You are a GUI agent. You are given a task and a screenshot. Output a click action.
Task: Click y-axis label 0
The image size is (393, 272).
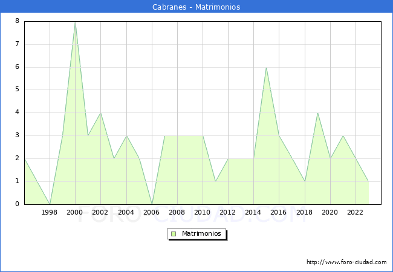coord(17,204)
